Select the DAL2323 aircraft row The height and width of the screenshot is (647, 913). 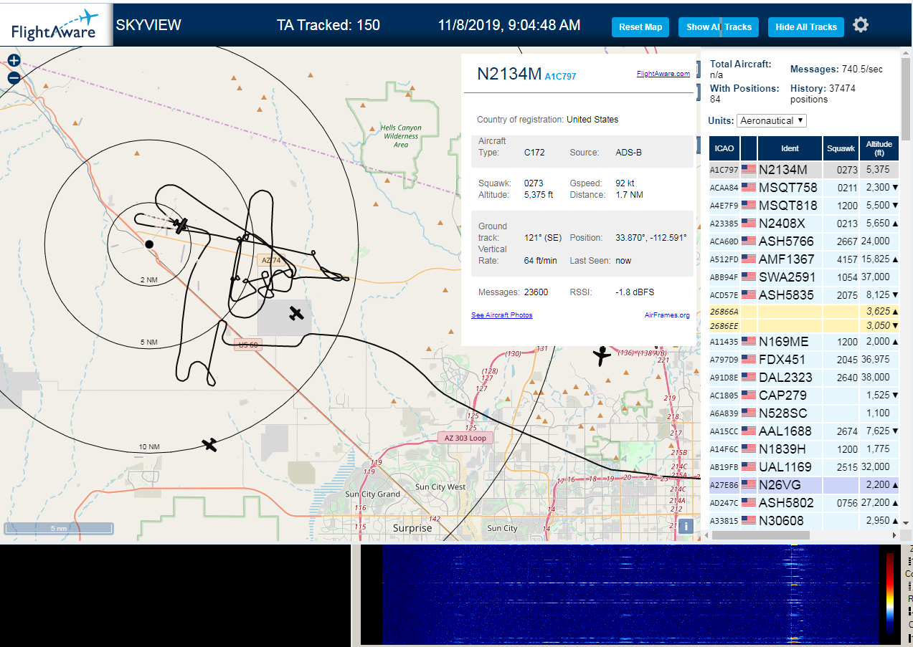coord(804,378)
